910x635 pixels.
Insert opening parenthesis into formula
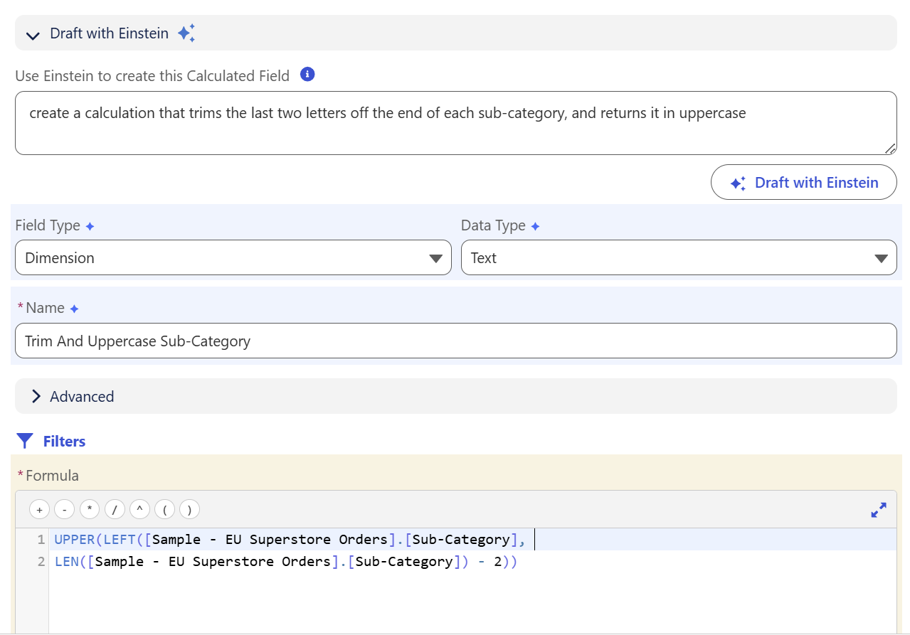(164, 509)
